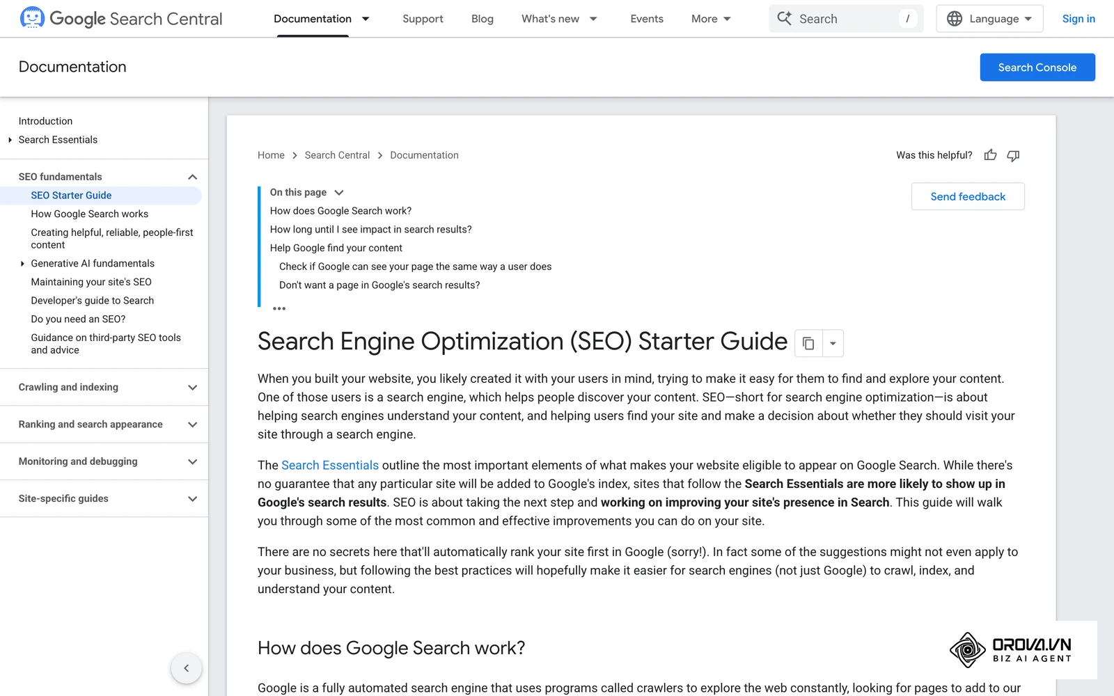This screenshot has width=1114, height=696.
Task: Open Creating helpful, reliable, people-first content
Action: click(x=112, y=239)
